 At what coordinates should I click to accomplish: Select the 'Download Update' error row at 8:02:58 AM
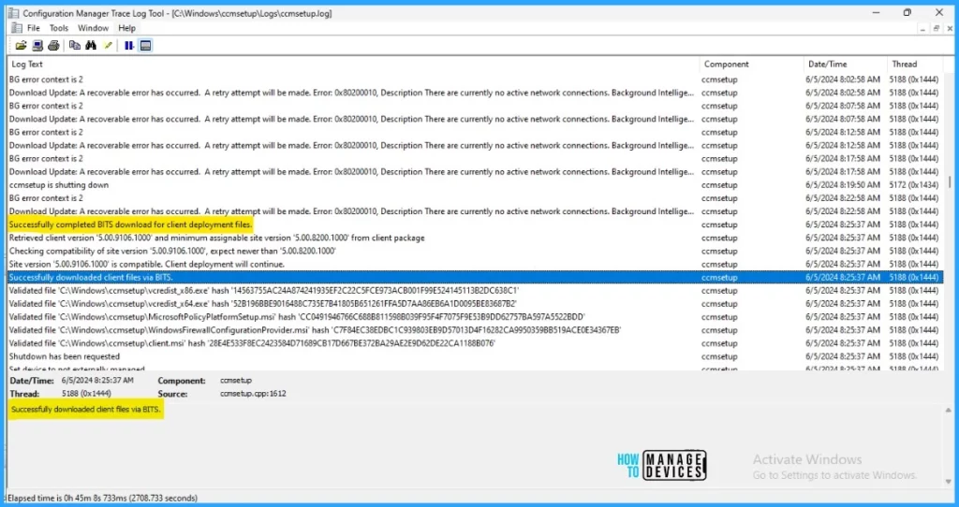(475, 93)
